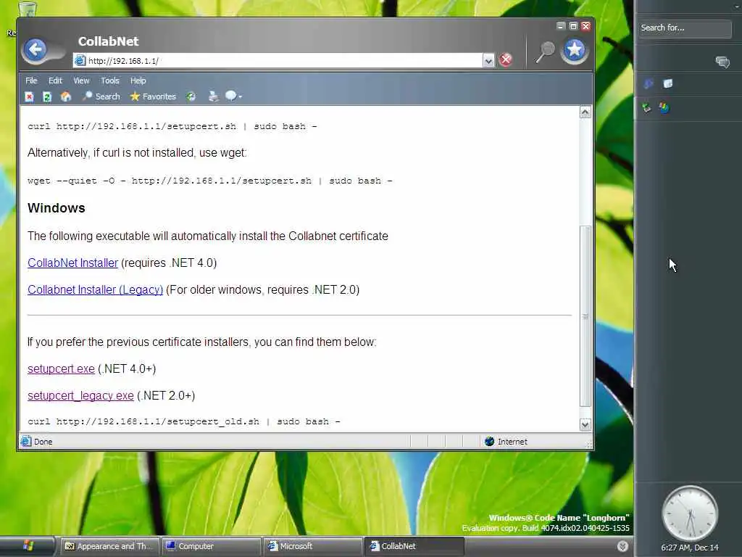Click the 6:27 AM, Dec 14 time text

690,548
